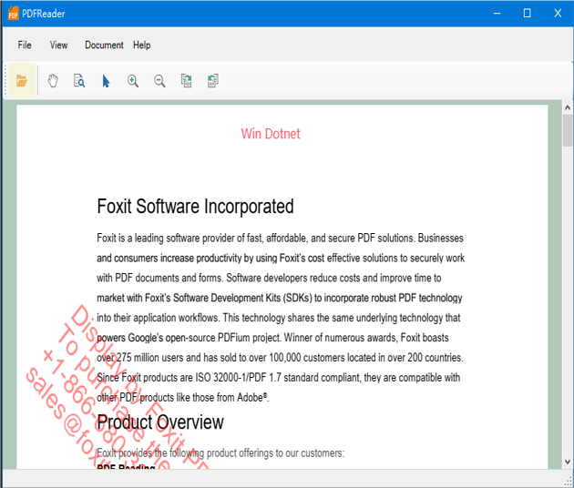Maximize the PDFReader window

[x=528, y=14]
